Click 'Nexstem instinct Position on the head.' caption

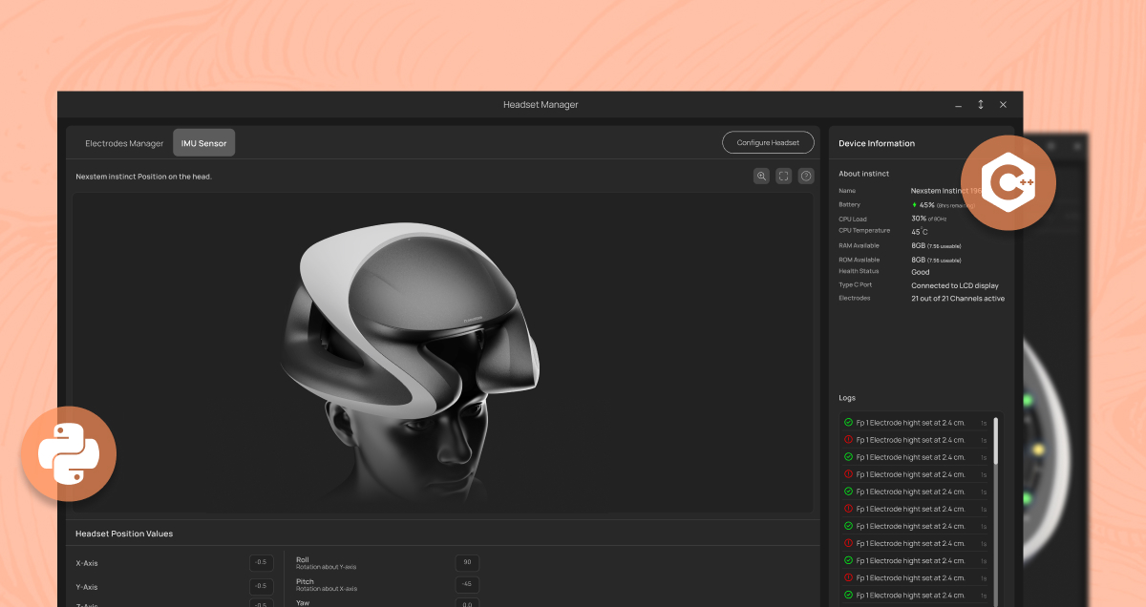coord(143,177)
